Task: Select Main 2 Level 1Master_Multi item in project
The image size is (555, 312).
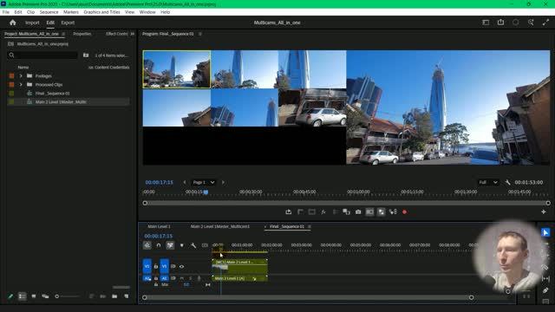Action: tap(61, 102)
